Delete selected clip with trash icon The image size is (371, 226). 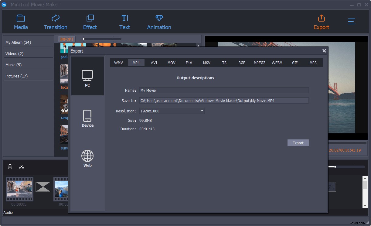pyautogui.click(x=10, y=167)
